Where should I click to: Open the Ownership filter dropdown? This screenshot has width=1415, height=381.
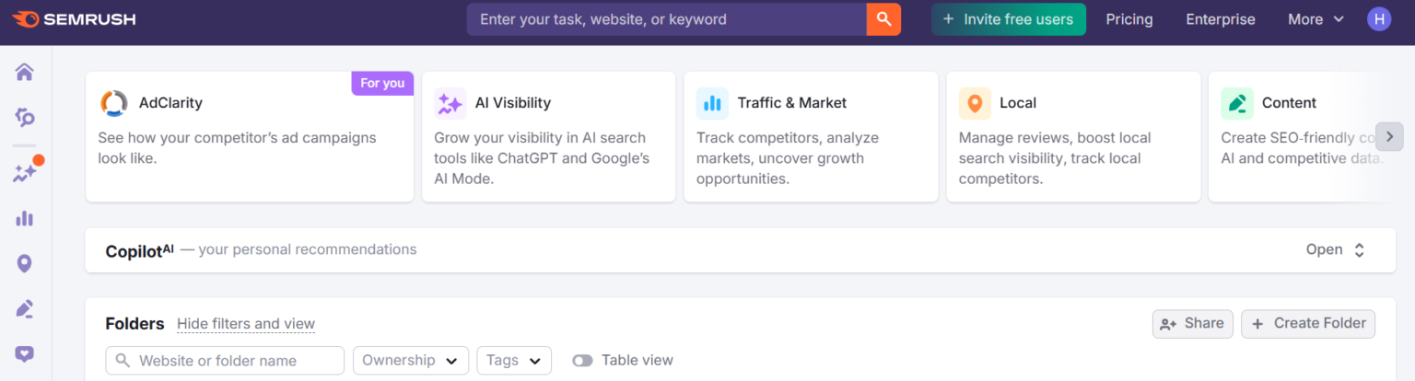point(411,361)
